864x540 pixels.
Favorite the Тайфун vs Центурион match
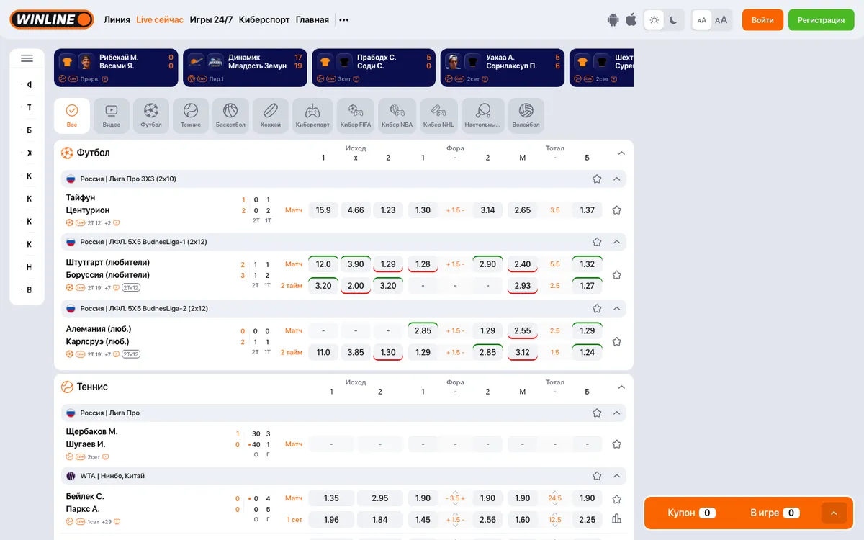[x=616, y=210]
